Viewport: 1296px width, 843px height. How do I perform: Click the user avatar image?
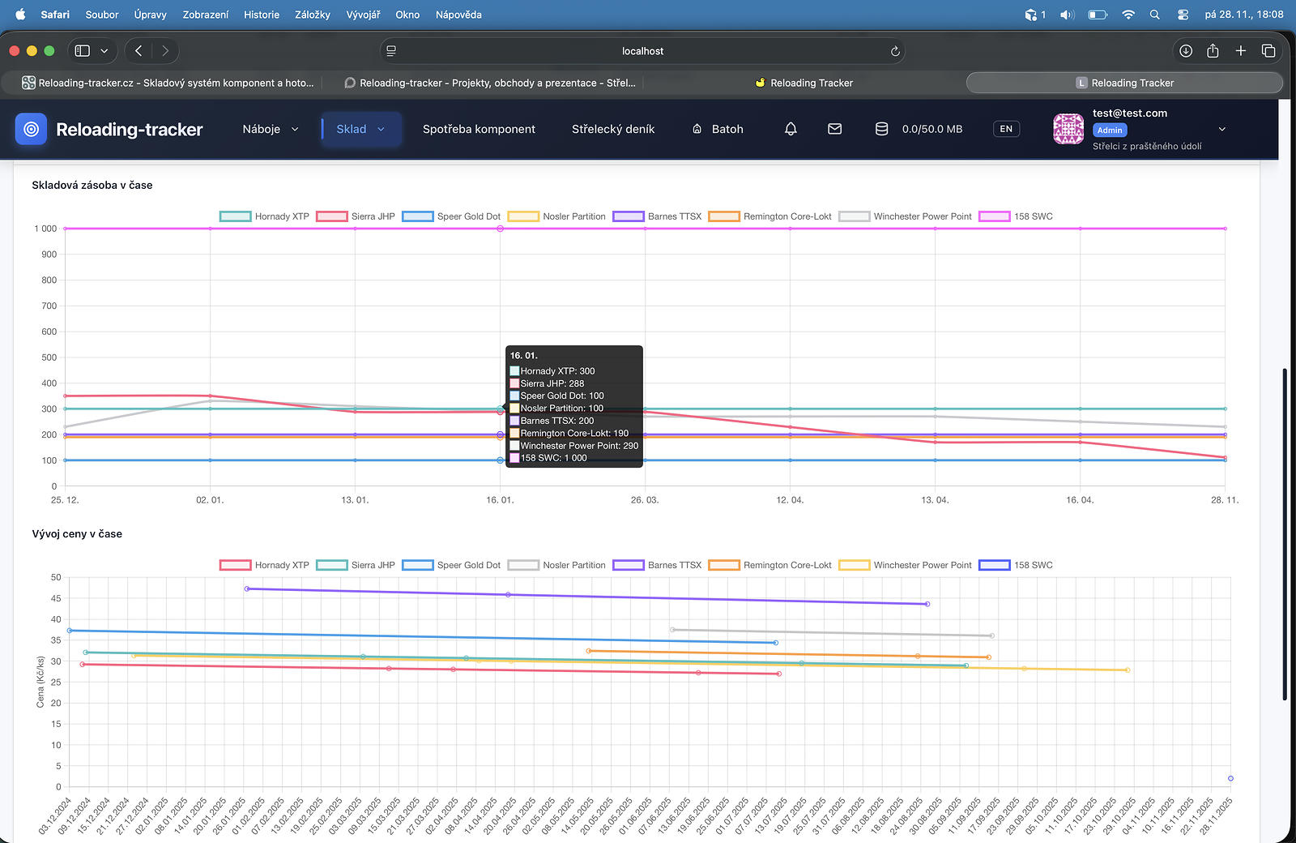(x=1068, y=129)
